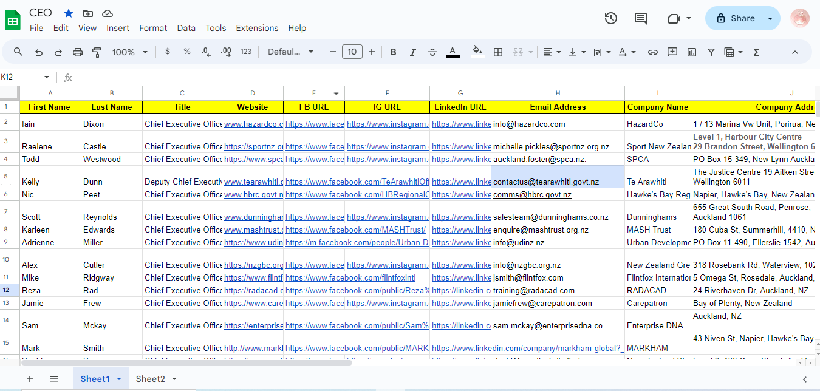Format as currency dollar icon

(x=168, y=52)
